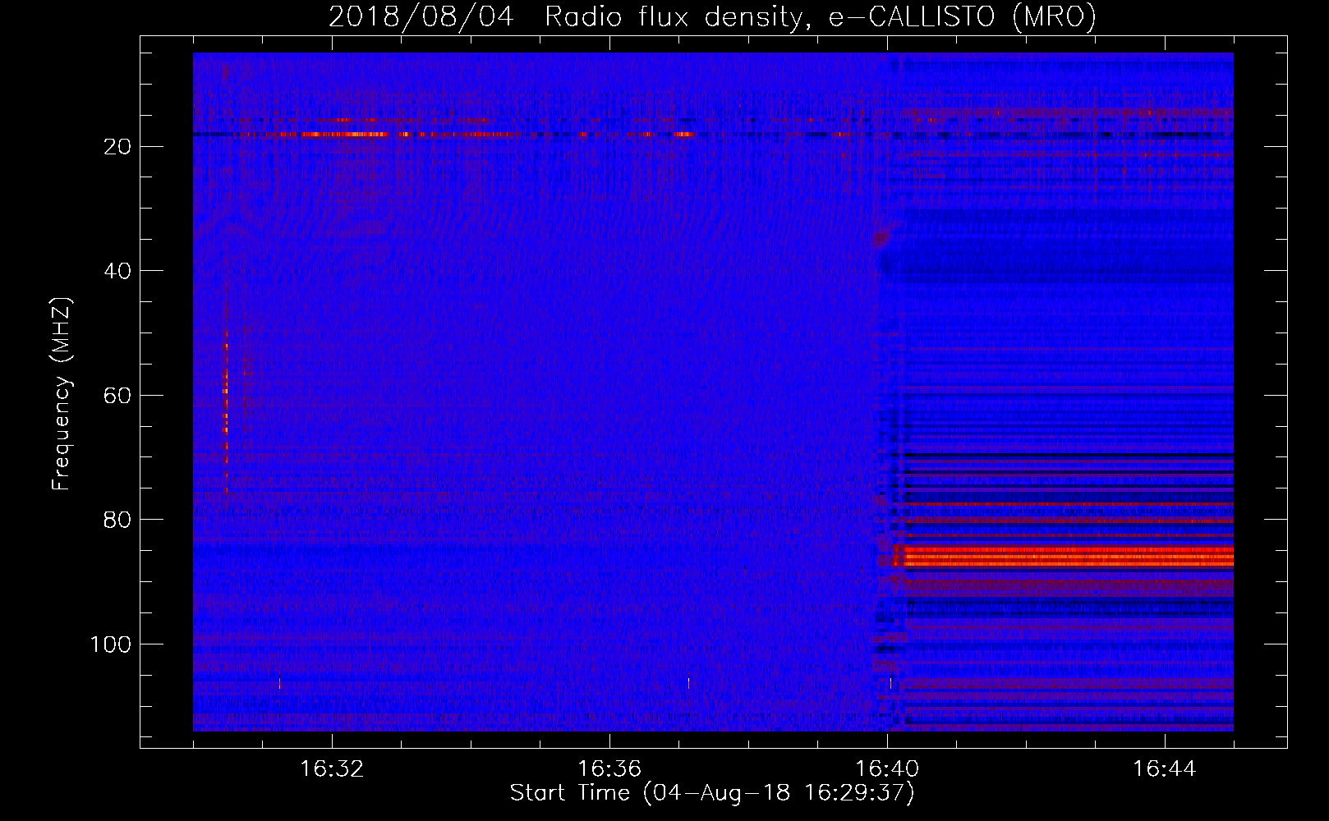Click the plot title 'Radio flux density, e-CALLISTO (MRO)'

(820, 16)
